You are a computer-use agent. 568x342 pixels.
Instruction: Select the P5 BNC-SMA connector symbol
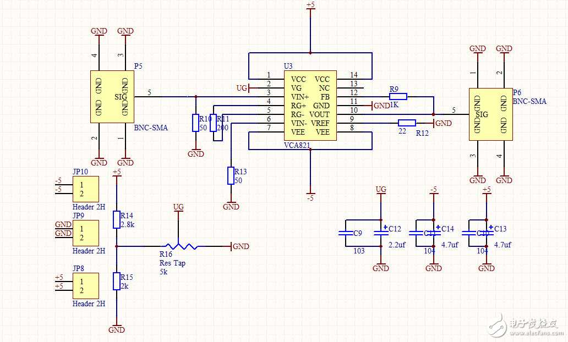tap(112, 97)
